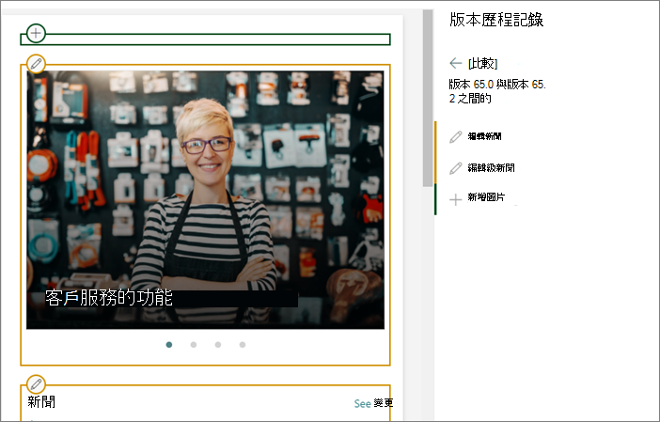Click pencil icon next to 編輯級新聞

click(x=455, y=168)
